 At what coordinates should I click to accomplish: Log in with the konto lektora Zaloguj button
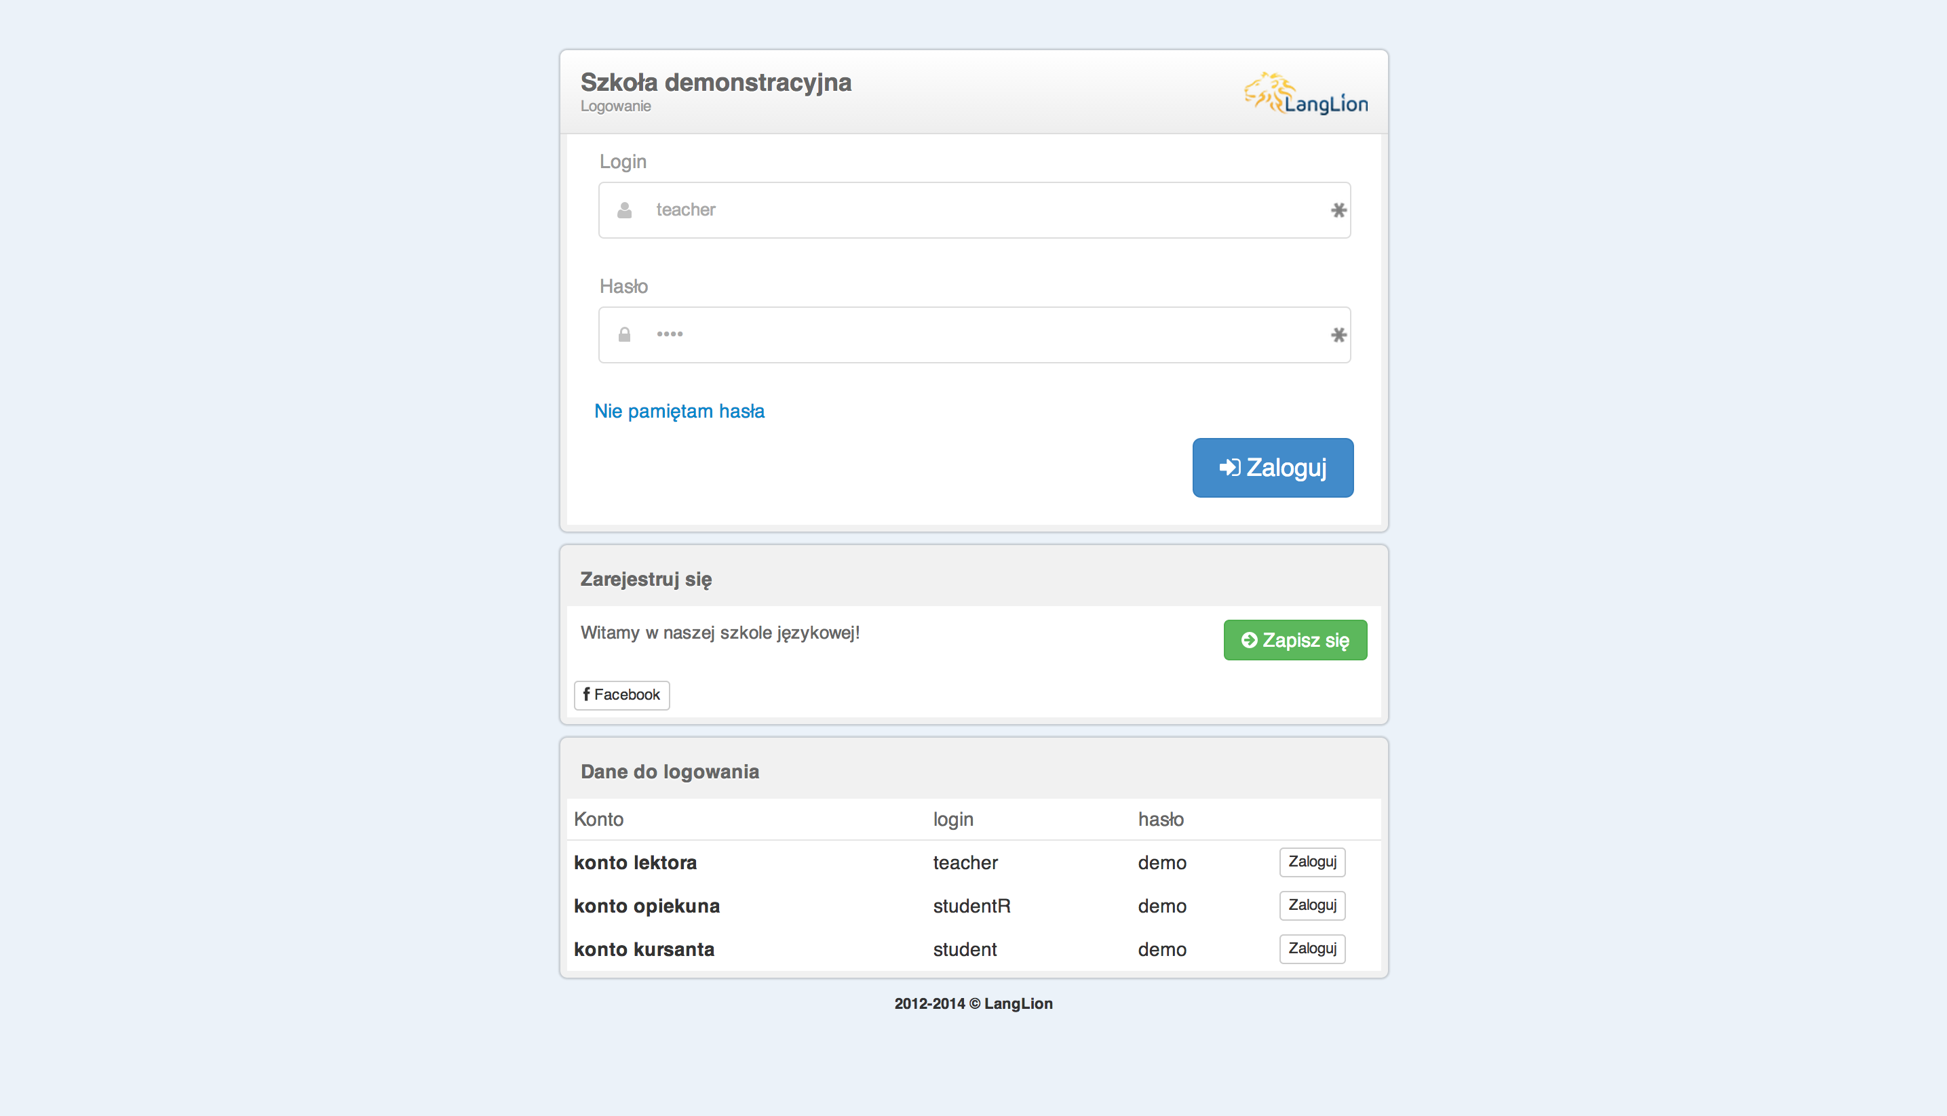click(1311, 862)
